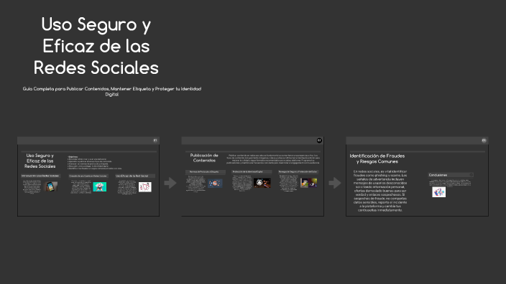This screenshot has height=284, width=506.
Task: Select the 'Publicación de Contenidos' heading
Action: [x=204, y=158]
